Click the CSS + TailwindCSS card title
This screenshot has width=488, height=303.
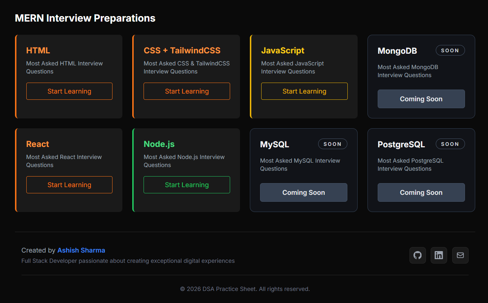point(182,50)
